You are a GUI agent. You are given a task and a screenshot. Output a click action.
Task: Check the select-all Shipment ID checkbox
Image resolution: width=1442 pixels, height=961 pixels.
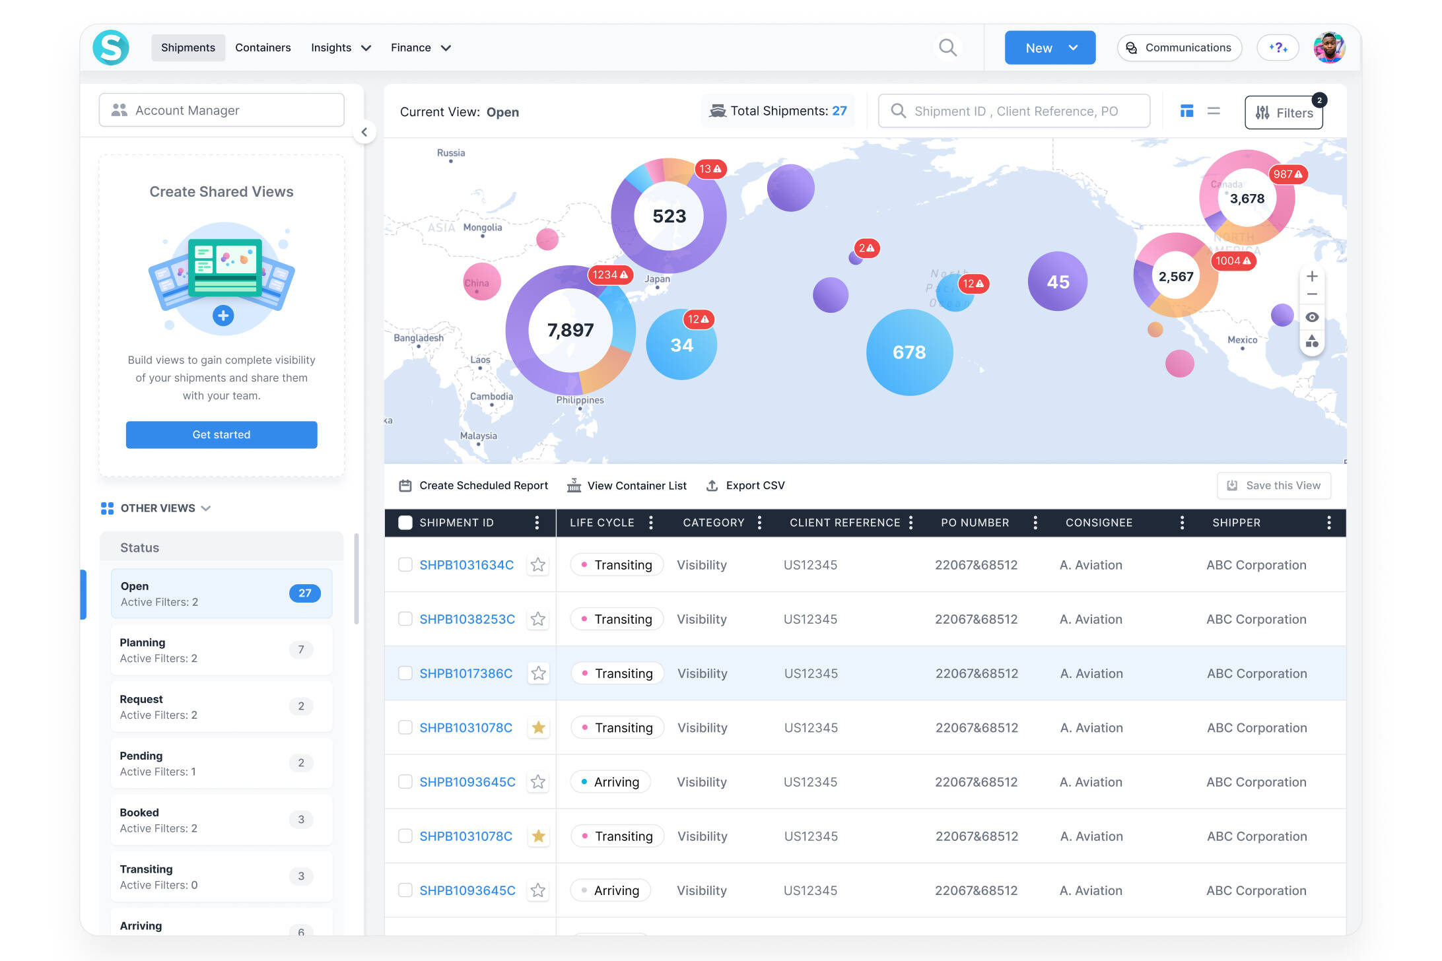pyautogui.click(x=405, y=523)
